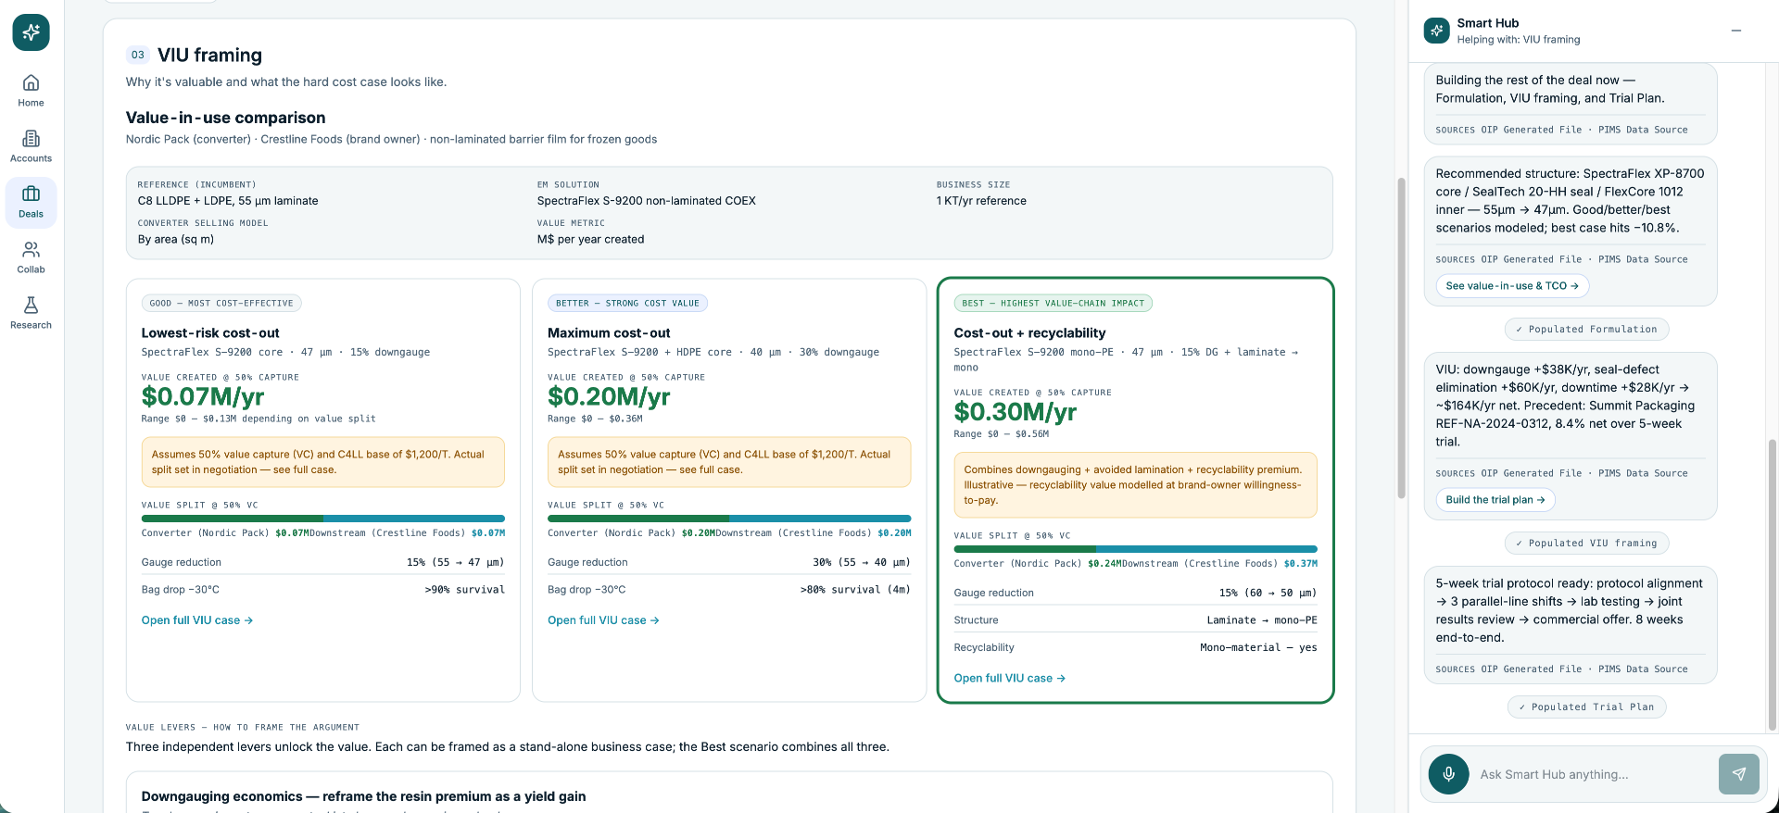Click the Lowest-risk cost-out card title
Image resolution: width=1779 pixels, height=813 pixels.
pos(210,333)
